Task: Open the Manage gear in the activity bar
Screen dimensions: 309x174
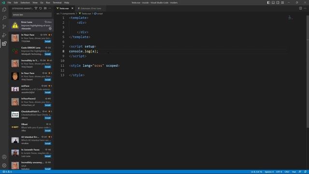Action: pos(4,165)
